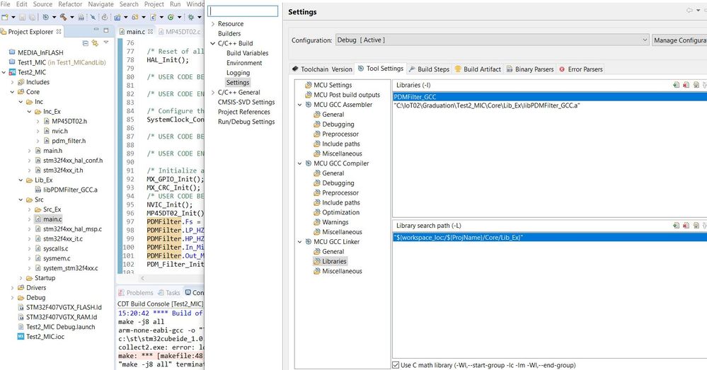Add a path to Library search path
Viewport: 707px width, 370px height.
(677, 226)
